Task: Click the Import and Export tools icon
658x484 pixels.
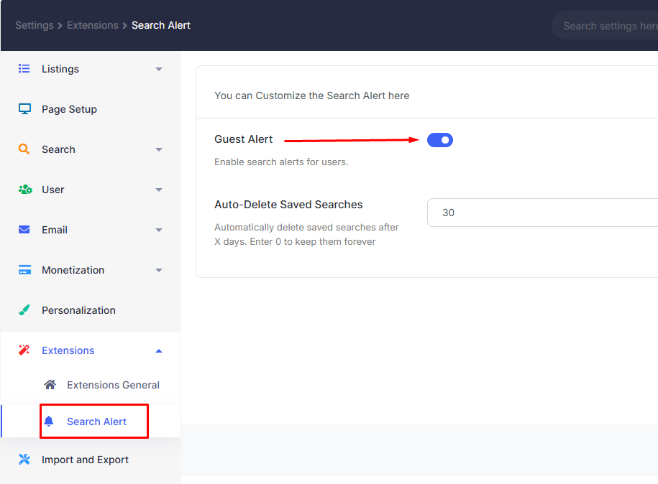Action: [x=24, y=460]
